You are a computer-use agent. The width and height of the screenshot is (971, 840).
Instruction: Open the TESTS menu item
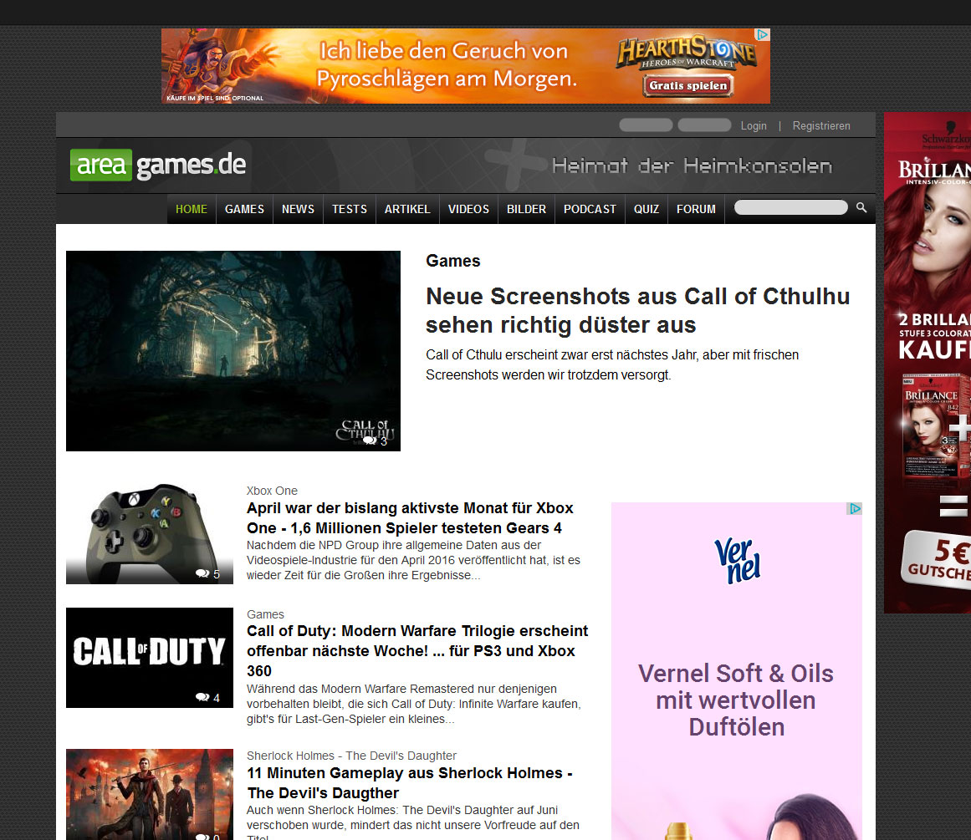tap(350, 209)
